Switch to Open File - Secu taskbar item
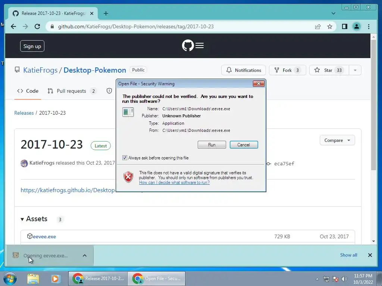The height and width of the screenshot is (286, 382). [157, 279]
